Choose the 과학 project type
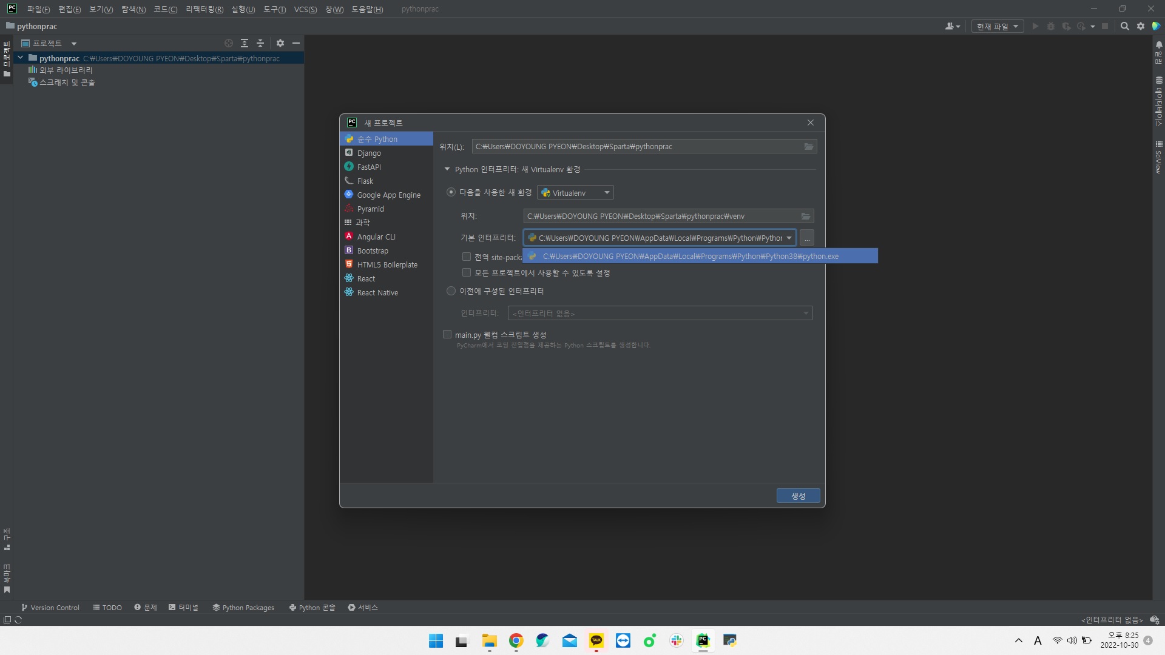 click(x=387, y=223)
